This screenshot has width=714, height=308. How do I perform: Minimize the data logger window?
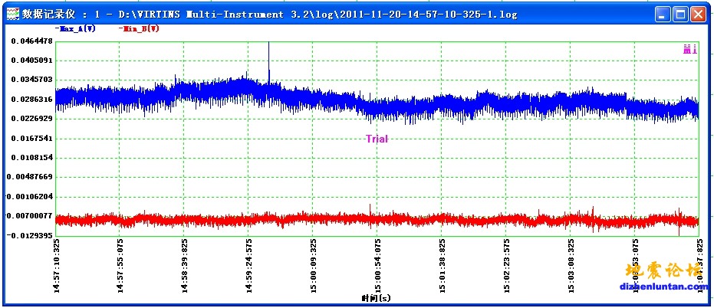pyautogui.click(x=663, y=14)
